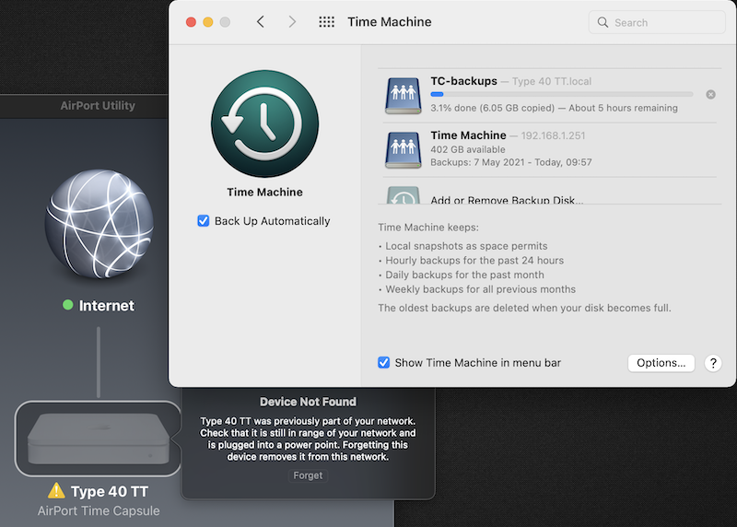Open the Show All preferences grid icon

(x=327, y=21)
